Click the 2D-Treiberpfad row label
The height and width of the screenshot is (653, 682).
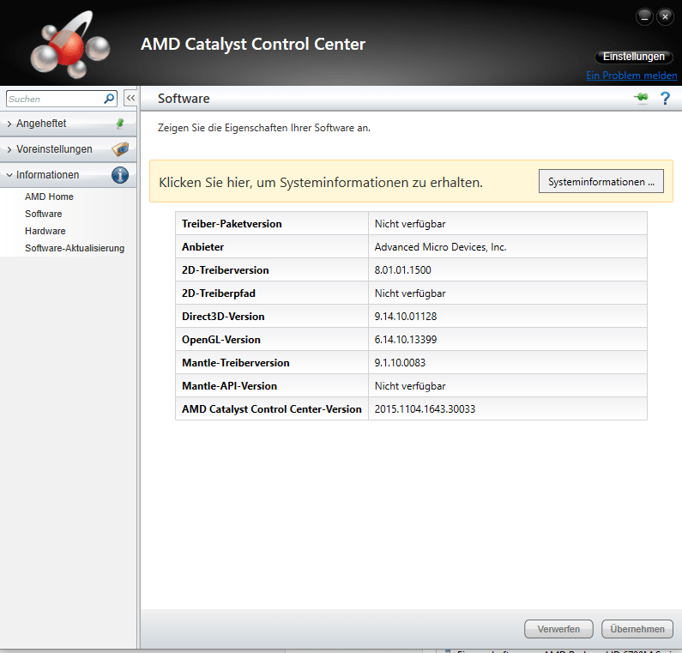(219, 293)
